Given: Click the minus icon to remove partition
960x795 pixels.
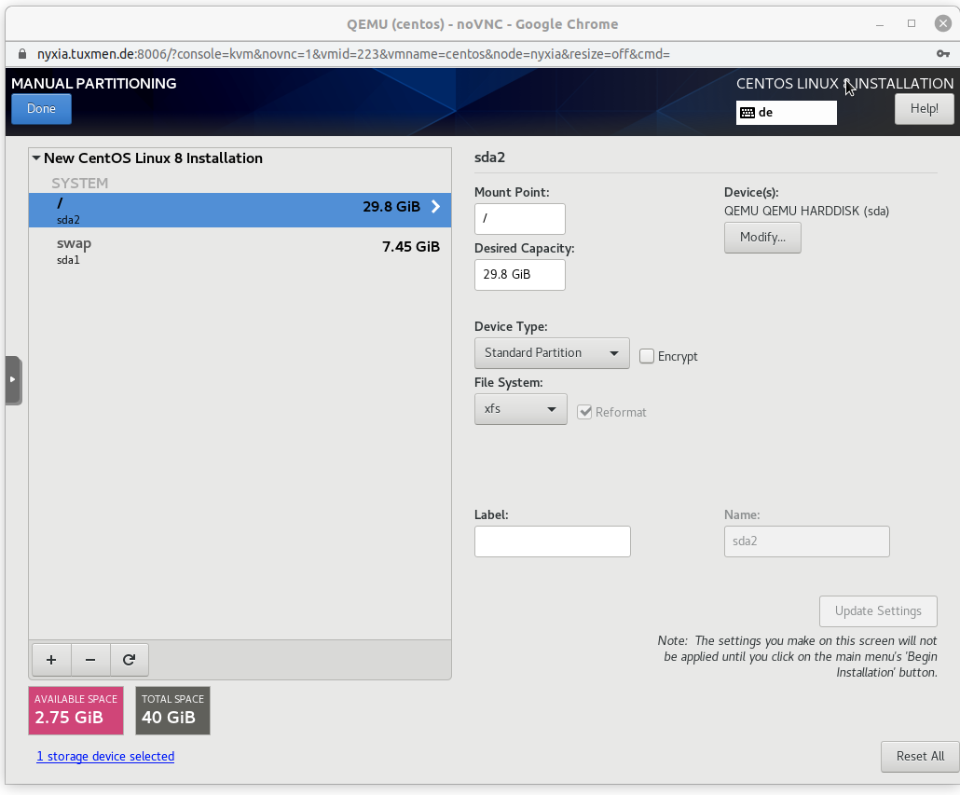Looking at the screenshot, I should pyautogui.click(x=90, y=660).
